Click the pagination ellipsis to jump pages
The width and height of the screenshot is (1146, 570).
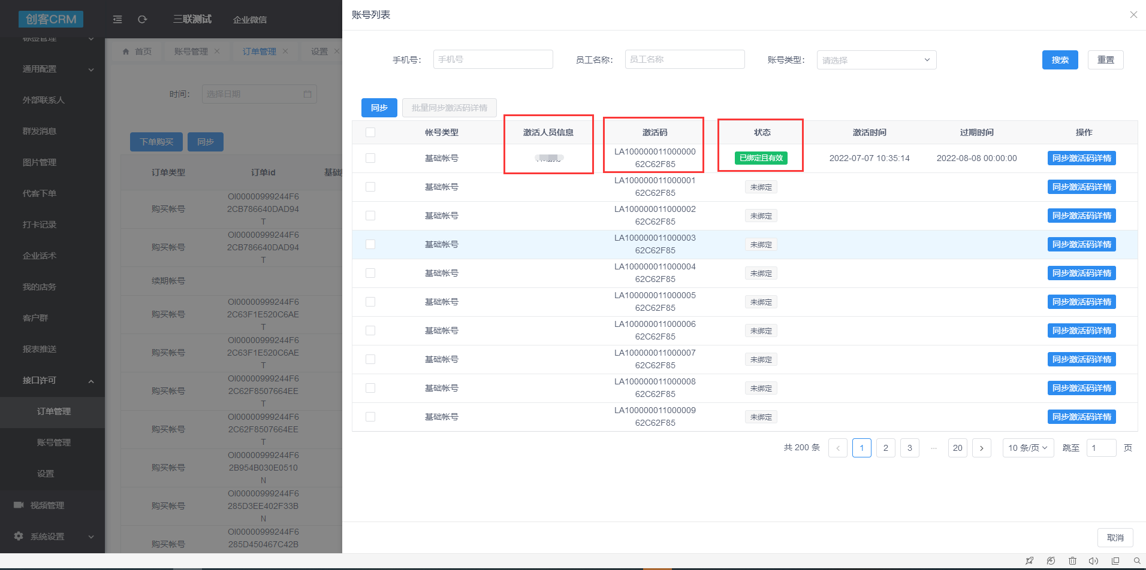coord(934,448)
